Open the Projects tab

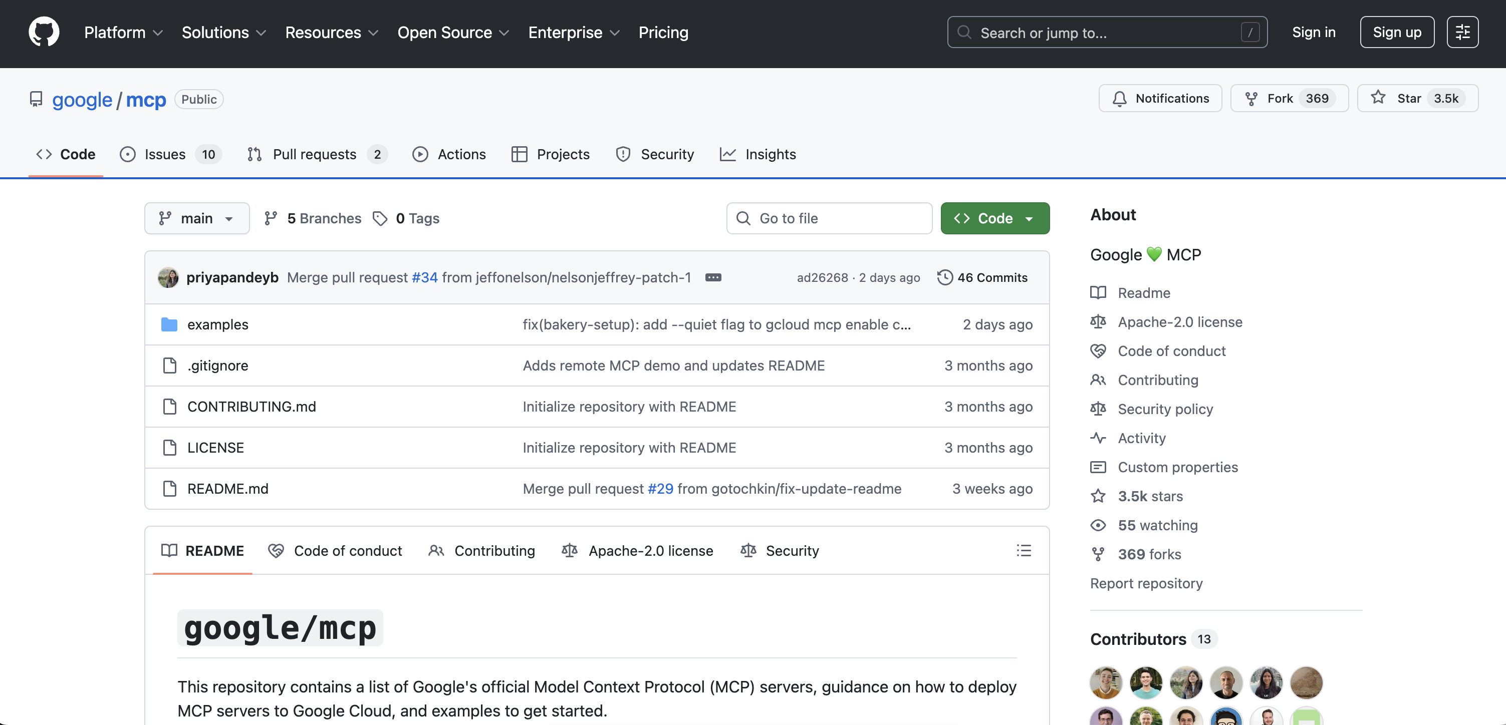click(550, 154)
